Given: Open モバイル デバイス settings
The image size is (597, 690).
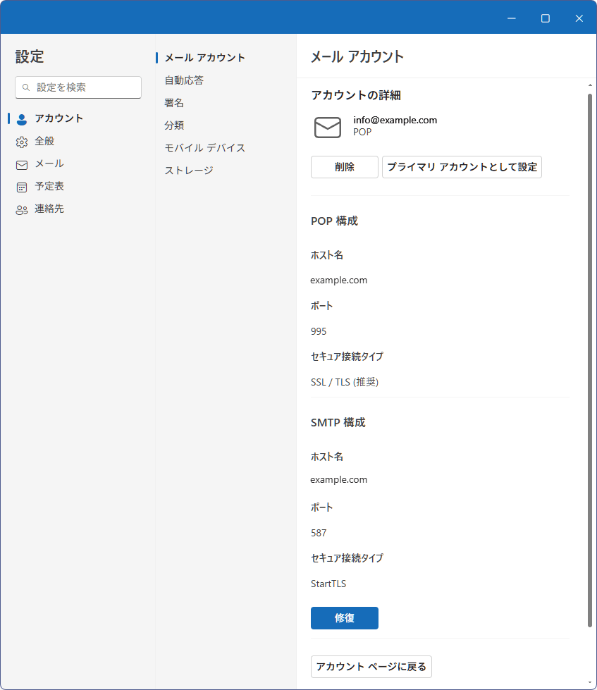Looking at the screenshot, I should click(x=204, y=148).
